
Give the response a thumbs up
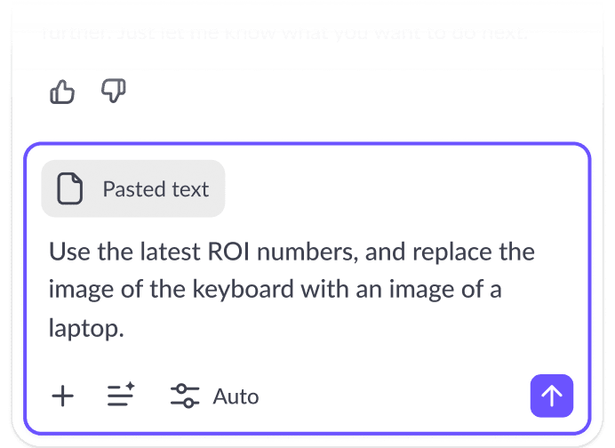tap(62, 92)
